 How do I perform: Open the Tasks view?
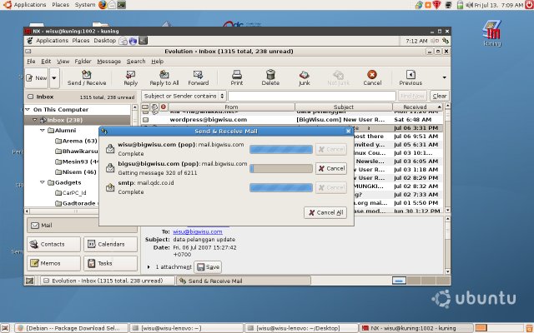click(x=110, y=263)
